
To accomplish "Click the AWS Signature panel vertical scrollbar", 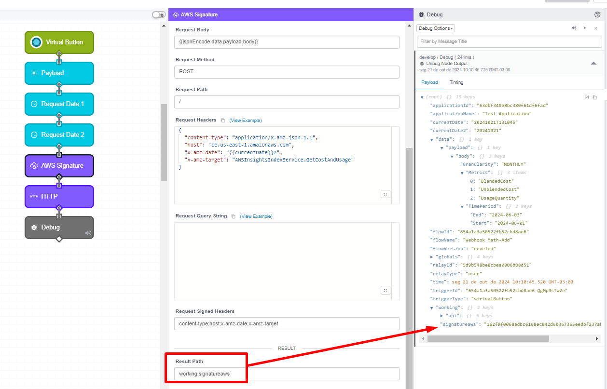I will pyautogui.click(x=409, y=268).
